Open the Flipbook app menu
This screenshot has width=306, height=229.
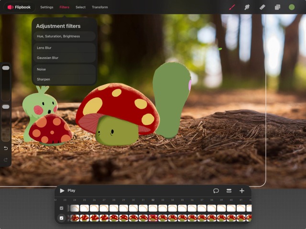pyautogui.click(x=20, y=7)
